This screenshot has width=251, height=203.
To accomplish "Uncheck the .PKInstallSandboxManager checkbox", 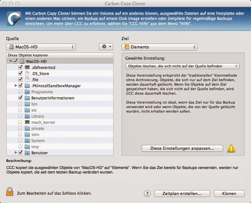I will 20,86.
